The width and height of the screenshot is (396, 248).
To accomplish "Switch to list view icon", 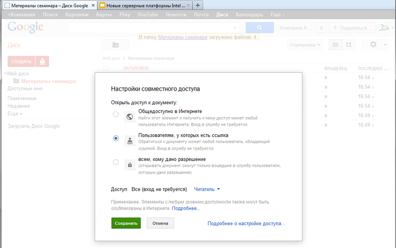I will click(x=336, y=45).
